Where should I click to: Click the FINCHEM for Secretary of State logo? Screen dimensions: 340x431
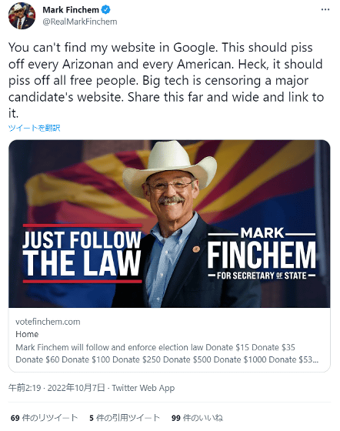pyautogui.click(x=262, y=253)
